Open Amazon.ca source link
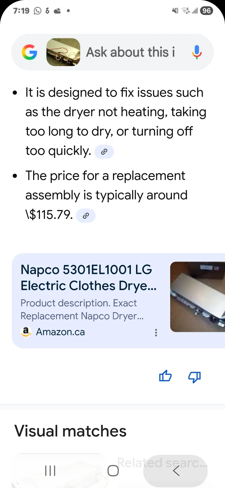 pos(60,332)
